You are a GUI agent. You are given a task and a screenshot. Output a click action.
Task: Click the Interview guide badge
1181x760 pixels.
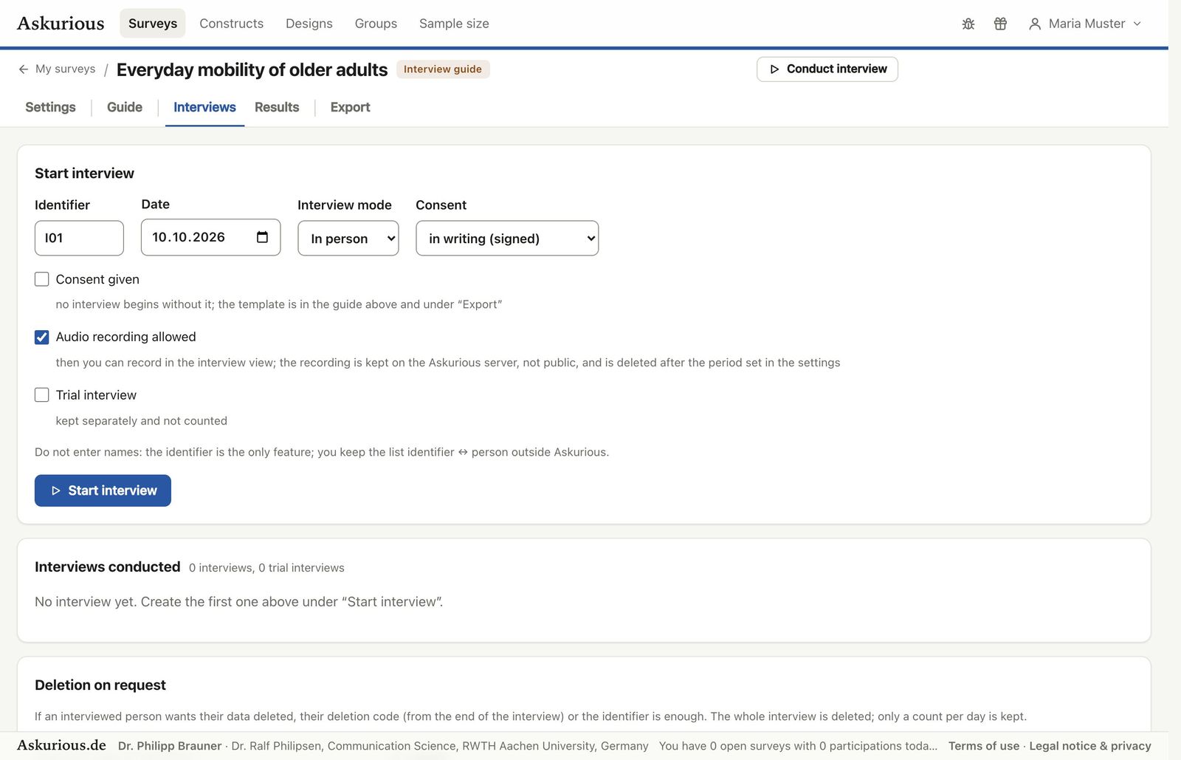tap(443, 69)
